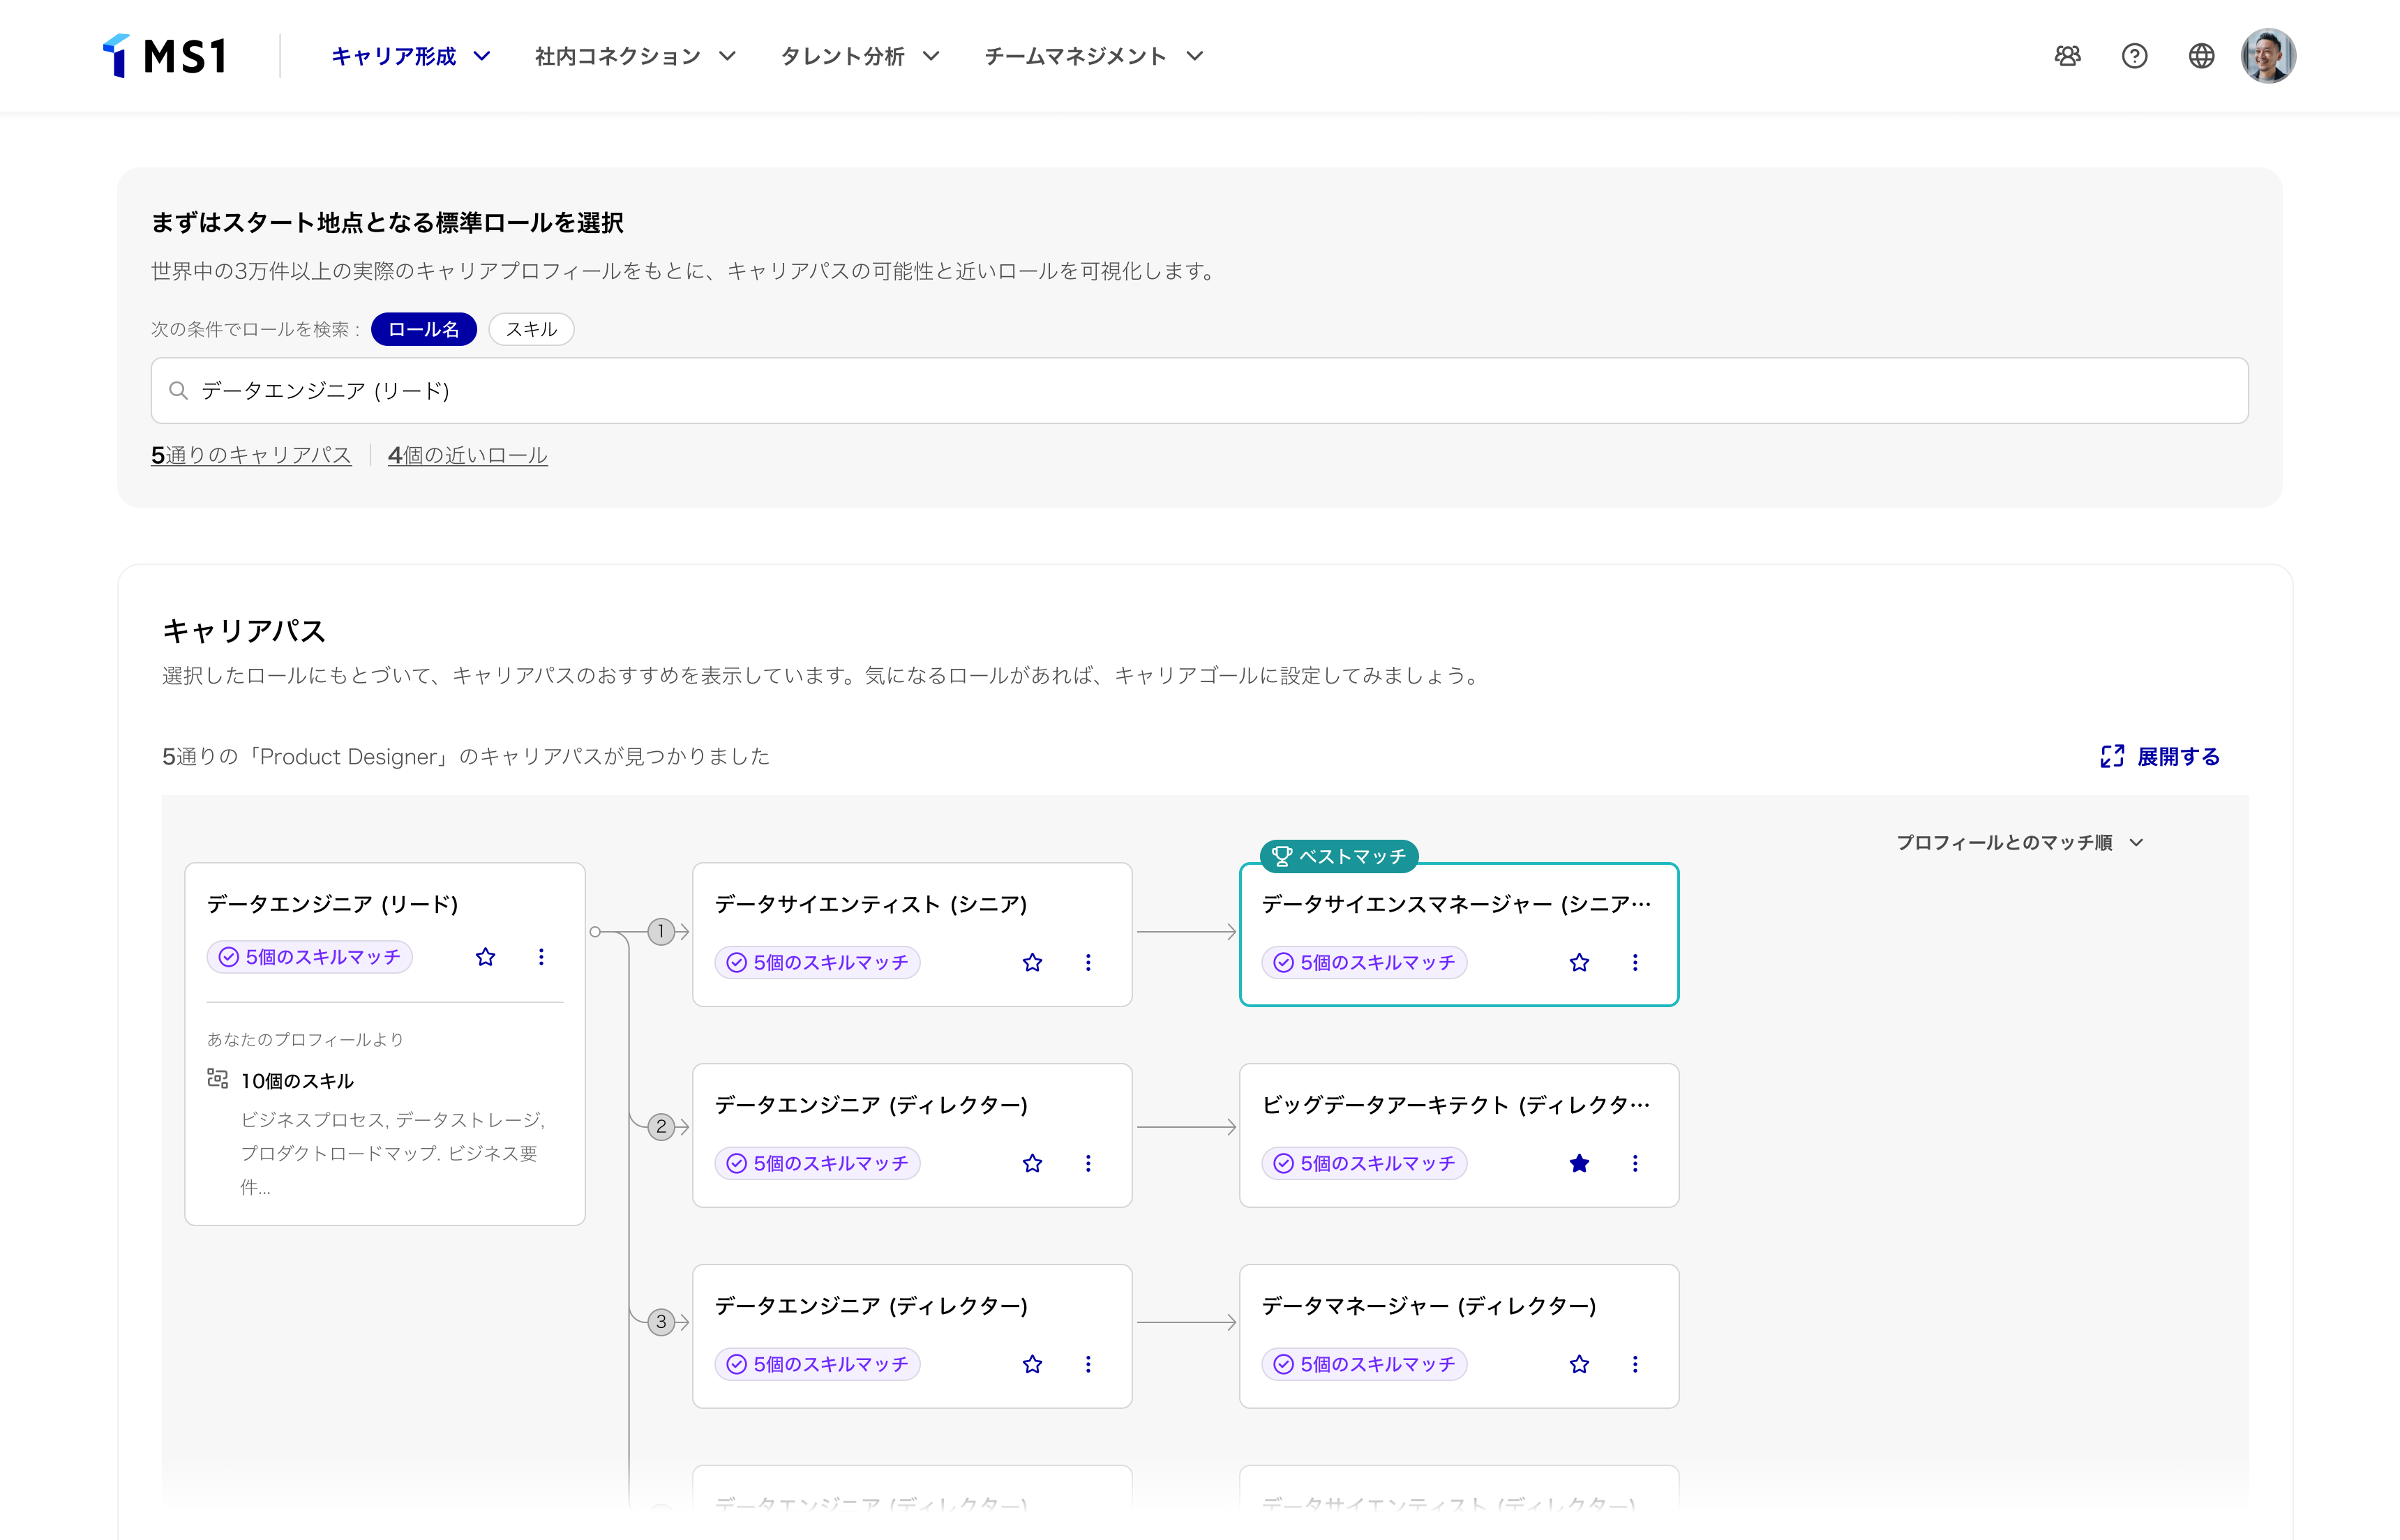Viewport: 2400px width, 1540px height.
Task: Click the role search input field
Action: click(x=1199, y=390)
